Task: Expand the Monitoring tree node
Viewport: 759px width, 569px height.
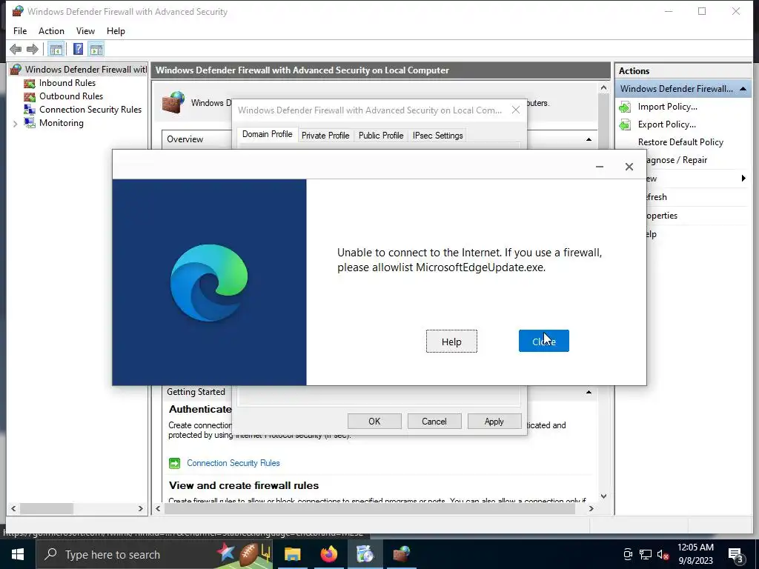Action: (15, 124)
